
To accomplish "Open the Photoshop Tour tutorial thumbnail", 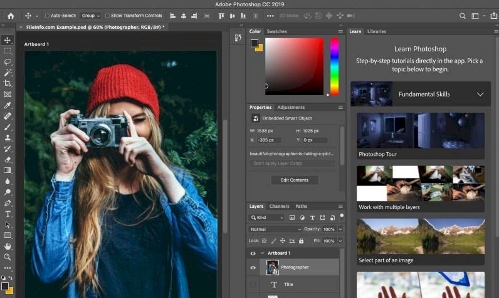I will pyautogui.click(x=421, y=131).
